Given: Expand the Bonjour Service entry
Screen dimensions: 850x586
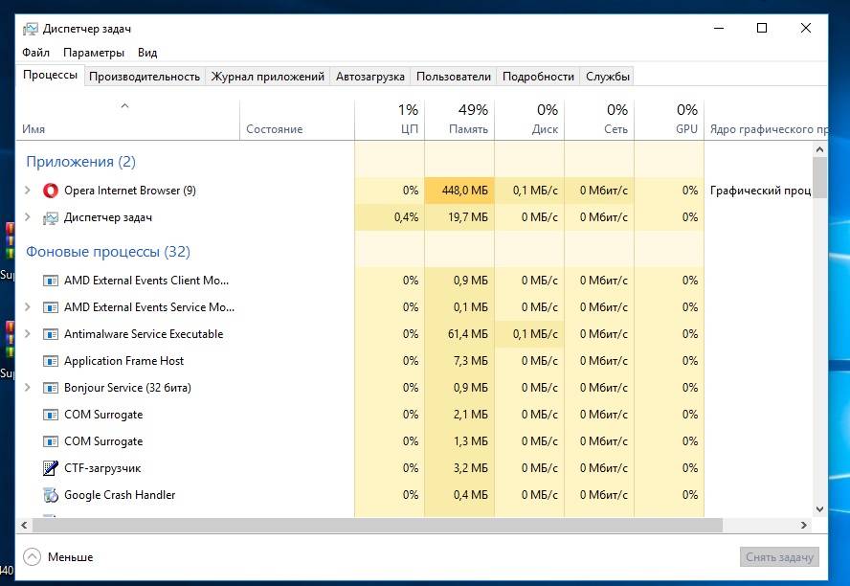Looking at the screenshot, I should pyautogui.click(x=28, y=388).
